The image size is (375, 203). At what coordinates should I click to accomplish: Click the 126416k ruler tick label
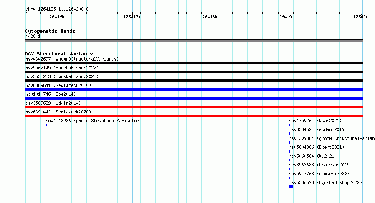click(56, 17)
